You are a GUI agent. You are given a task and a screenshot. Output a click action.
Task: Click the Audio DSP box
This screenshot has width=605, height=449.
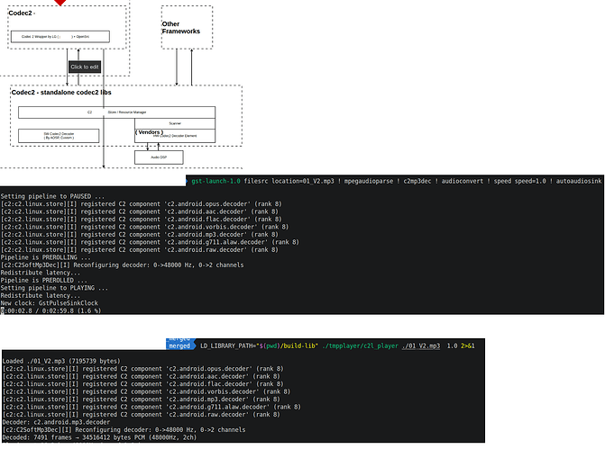159,157
